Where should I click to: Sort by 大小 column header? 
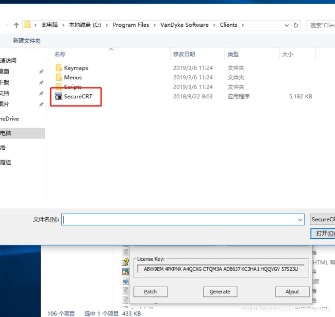click(288, 54)
